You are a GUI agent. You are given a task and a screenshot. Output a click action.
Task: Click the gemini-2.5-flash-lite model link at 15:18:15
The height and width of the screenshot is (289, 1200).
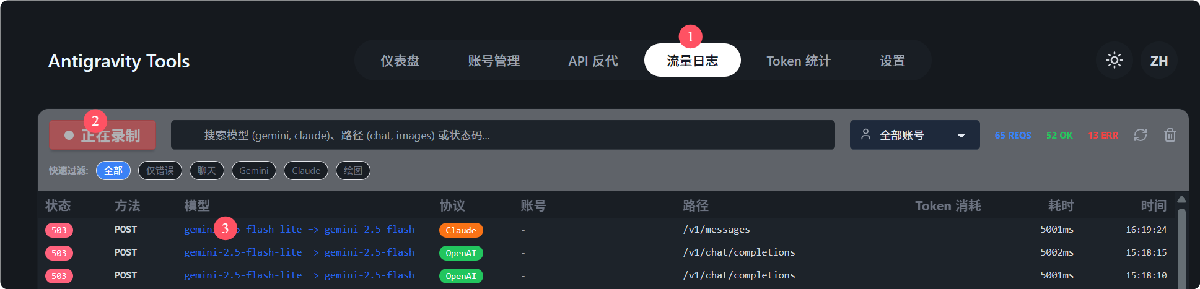[243, 252]
